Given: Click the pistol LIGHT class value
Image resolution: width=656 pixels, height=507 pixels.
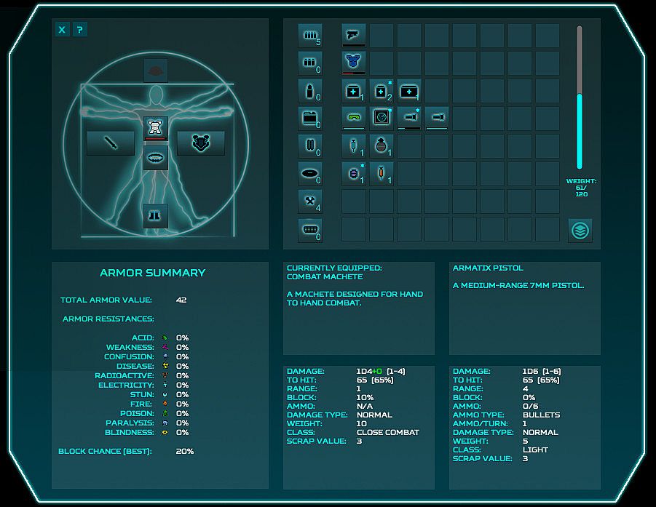Looking at the screenshot, I should point(535,450).
